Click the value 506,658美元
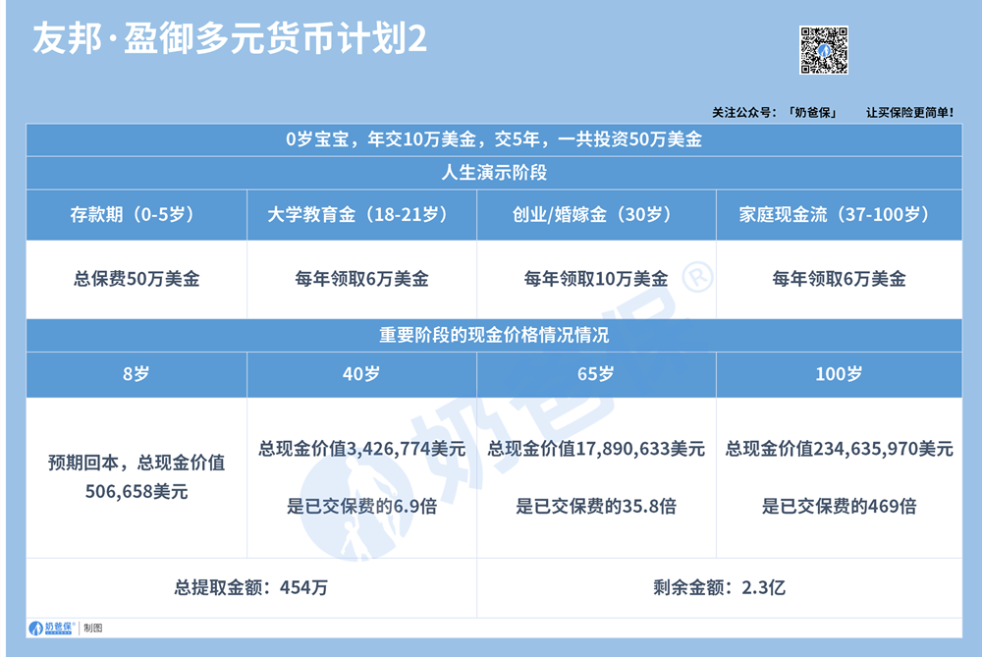This screenshot has width=982, height=657. click(x=136, y=492)
